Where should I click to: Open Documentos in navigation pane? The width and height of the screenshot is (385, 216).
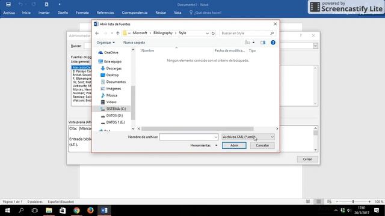(x=113, y=82)
